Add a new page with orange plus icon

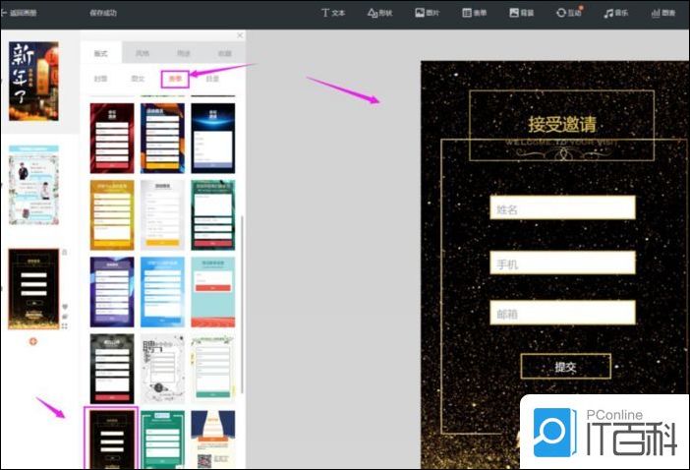(x=33, y=341)
